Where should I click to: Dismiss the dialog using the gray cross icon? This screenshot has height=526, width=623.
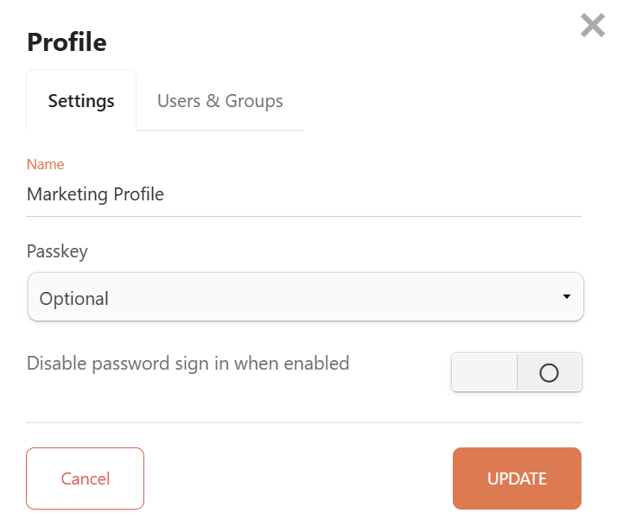click(593, 25)
